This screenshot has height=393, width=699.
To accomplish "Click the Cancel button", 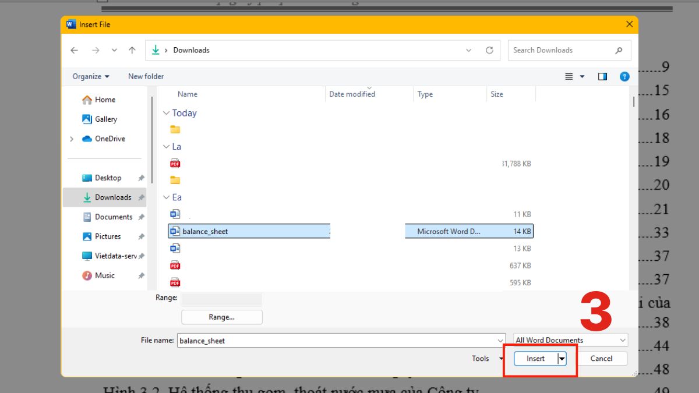I will pyautogui.click(x=601, y=359).
